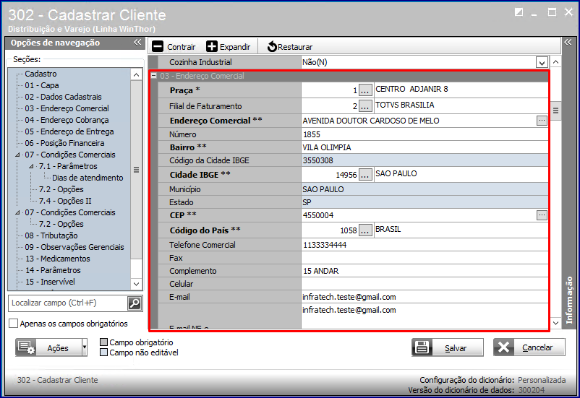Click the Ações gear list icon
The image size is (580, 398).
coord(26,347)
